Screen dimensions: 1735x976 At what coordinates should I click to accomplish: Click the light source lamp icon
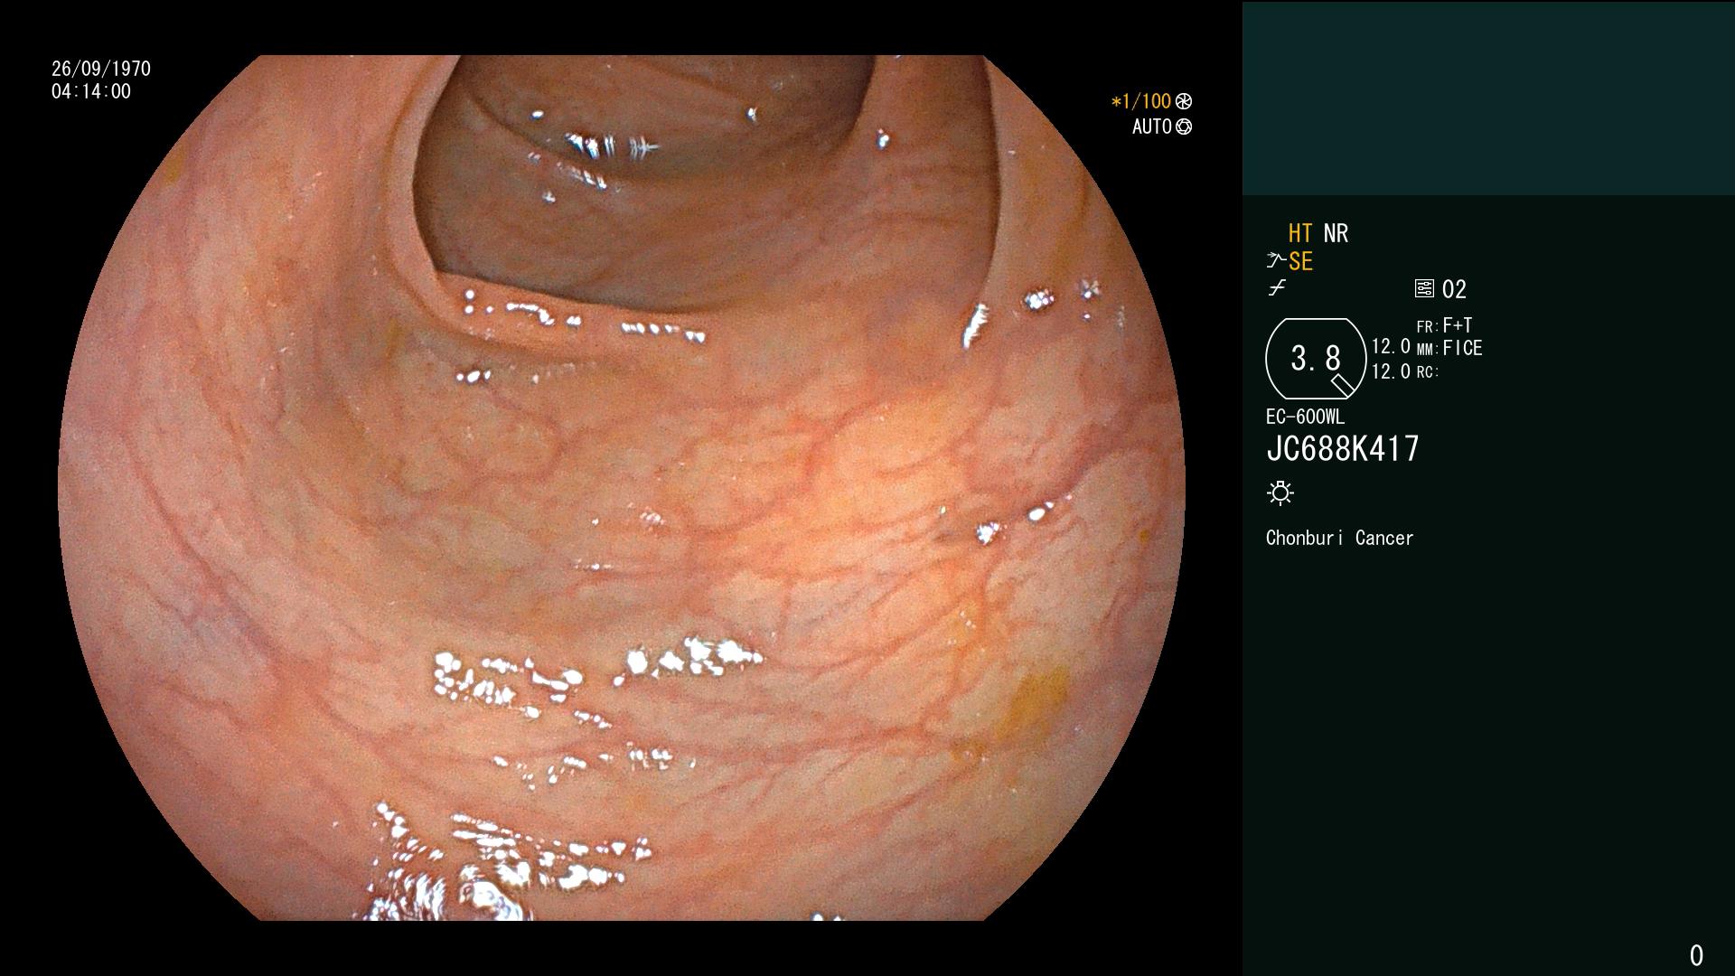(x=1280, y=493)
